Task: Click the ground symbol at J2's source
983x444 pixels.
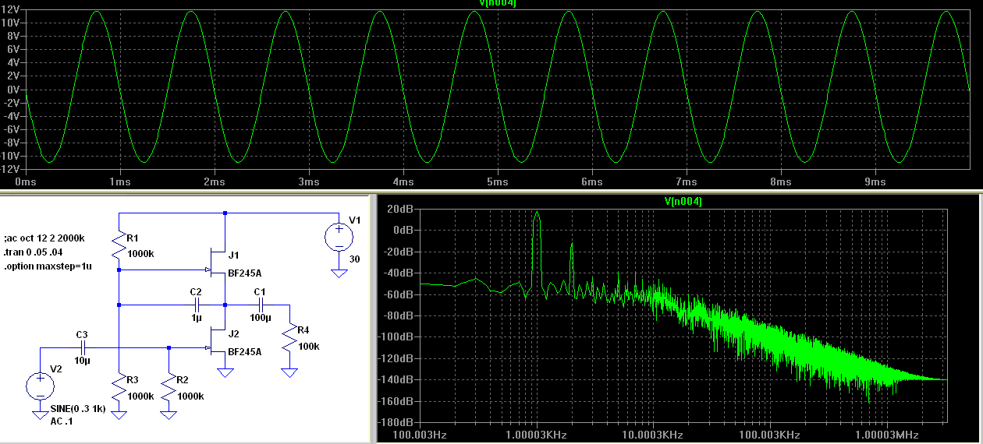Action: click(x=225, y=372)
